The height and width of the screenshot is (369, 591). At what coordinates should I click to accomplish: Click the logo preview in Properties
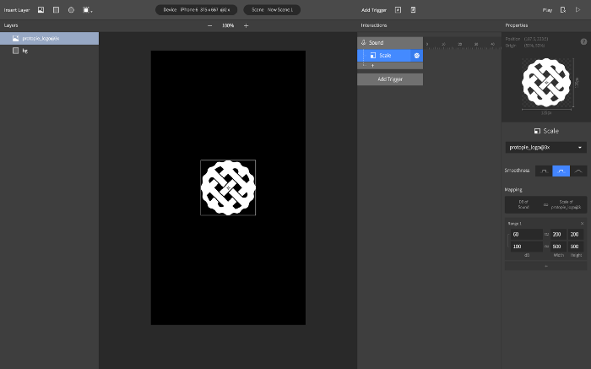click(x=546, y=83)
